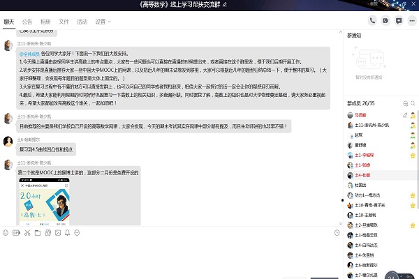The width and height of the screenshot is (419, 279).
Task: Open message history clock icon
Action: [x=337, y=232]
